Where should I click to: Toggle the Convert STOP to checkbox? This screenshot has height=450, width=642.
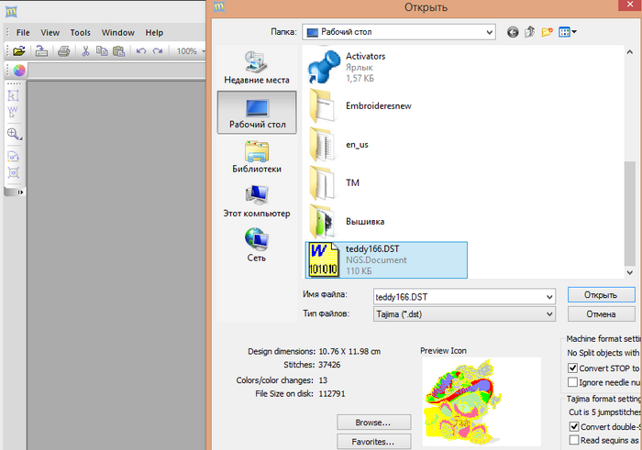coord(573,368)
